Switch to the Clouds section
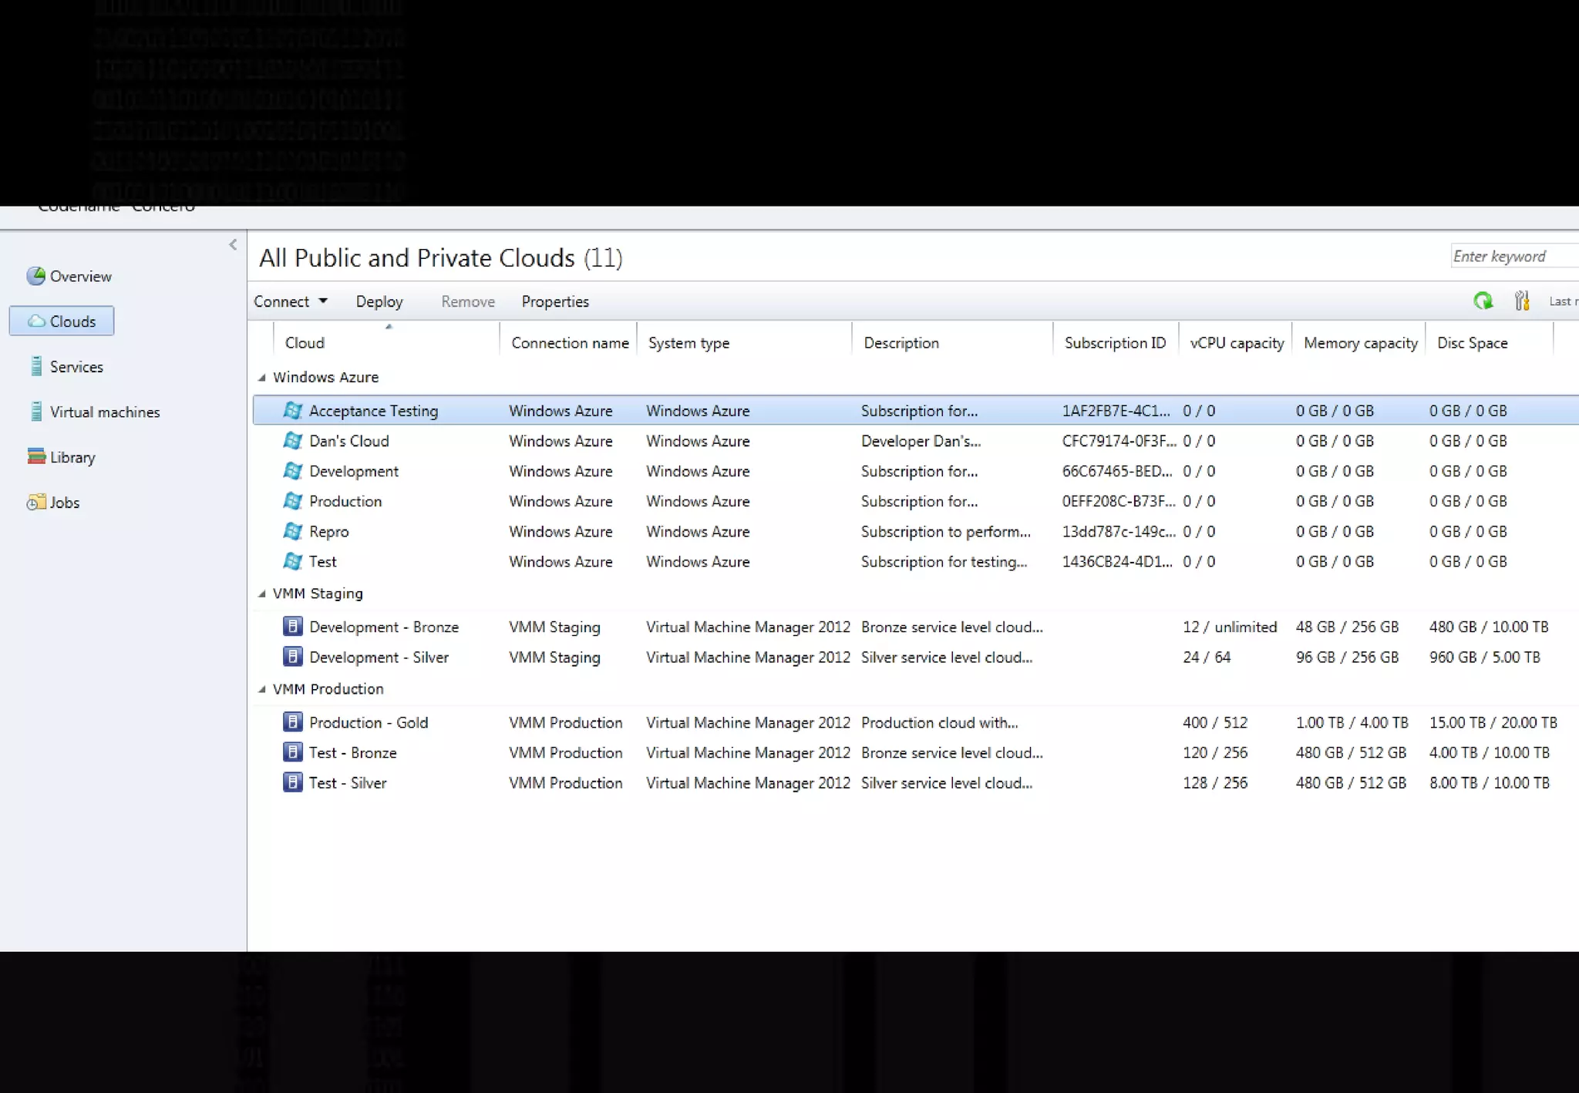The width and height of the screenshot is (1579, 1093). [62, 321]
